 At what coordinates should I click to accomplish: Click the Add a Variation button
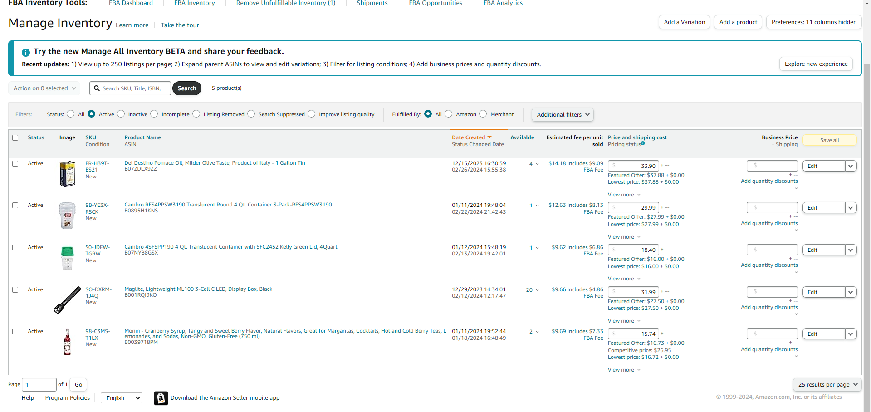point(684,22)
